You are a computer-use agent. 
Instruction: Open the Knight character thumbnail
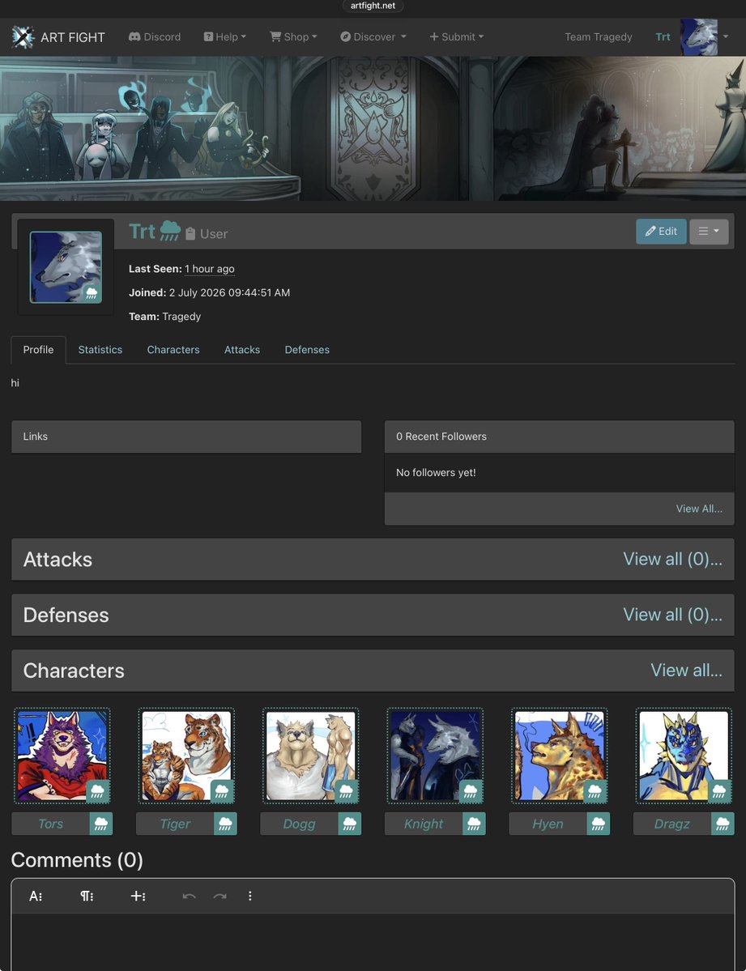point(435,756)
